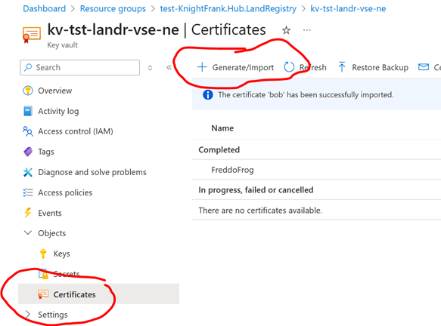Click the Events lightning bolt icon
The width and height of the screenshot is (441, 326).
(27, 213)
